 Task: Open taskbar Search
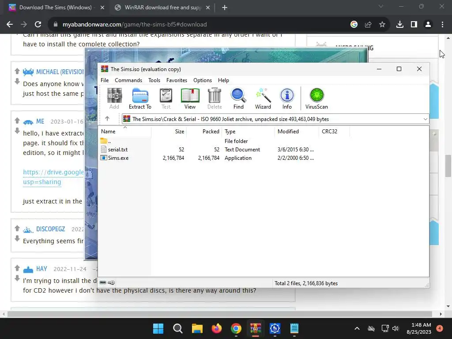pyautogui.click(x=177, y=328)
